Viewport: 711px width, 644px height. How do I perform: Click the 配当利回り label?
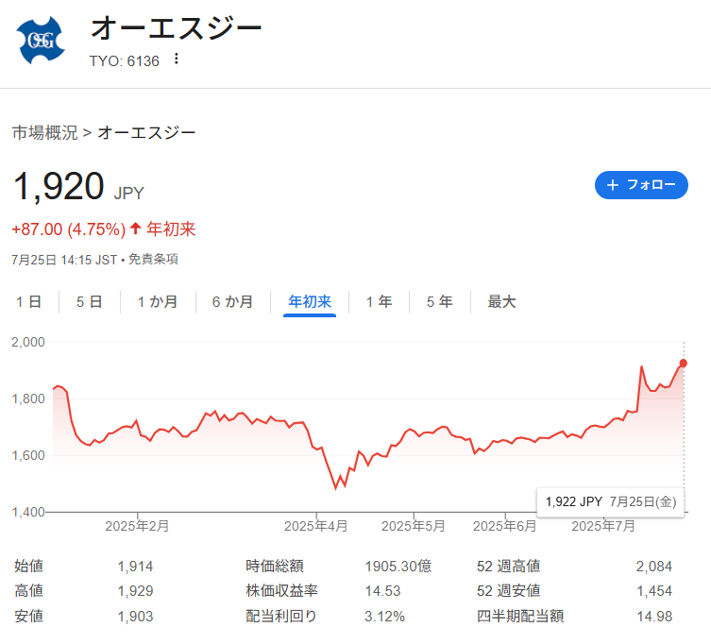tap(281, 616)
